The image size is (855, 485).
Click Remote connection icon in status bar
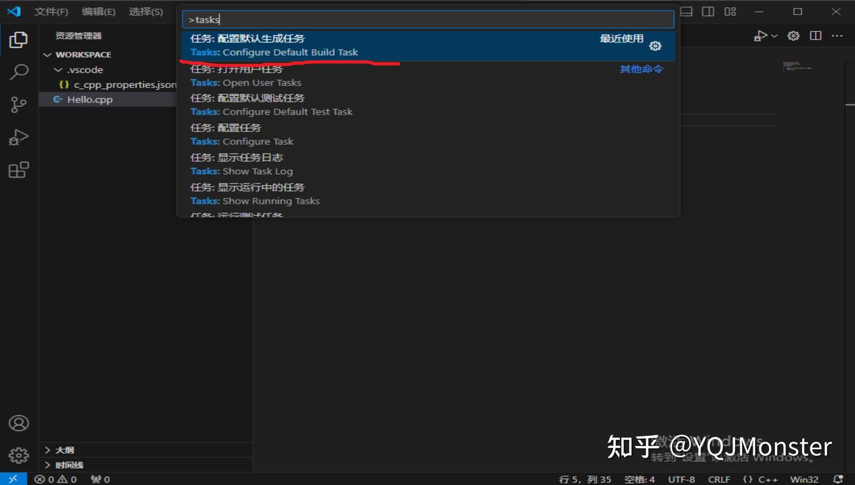(x=12, y=479)
